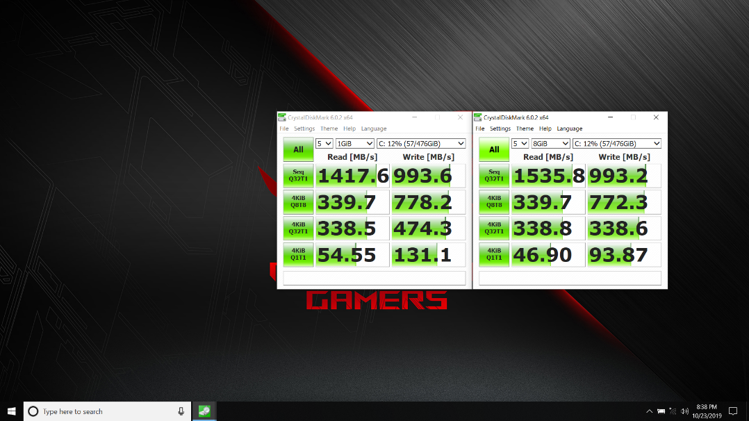
Task: Click comment field in right CrystalDiskMark window
Action: tap(570, 278)
